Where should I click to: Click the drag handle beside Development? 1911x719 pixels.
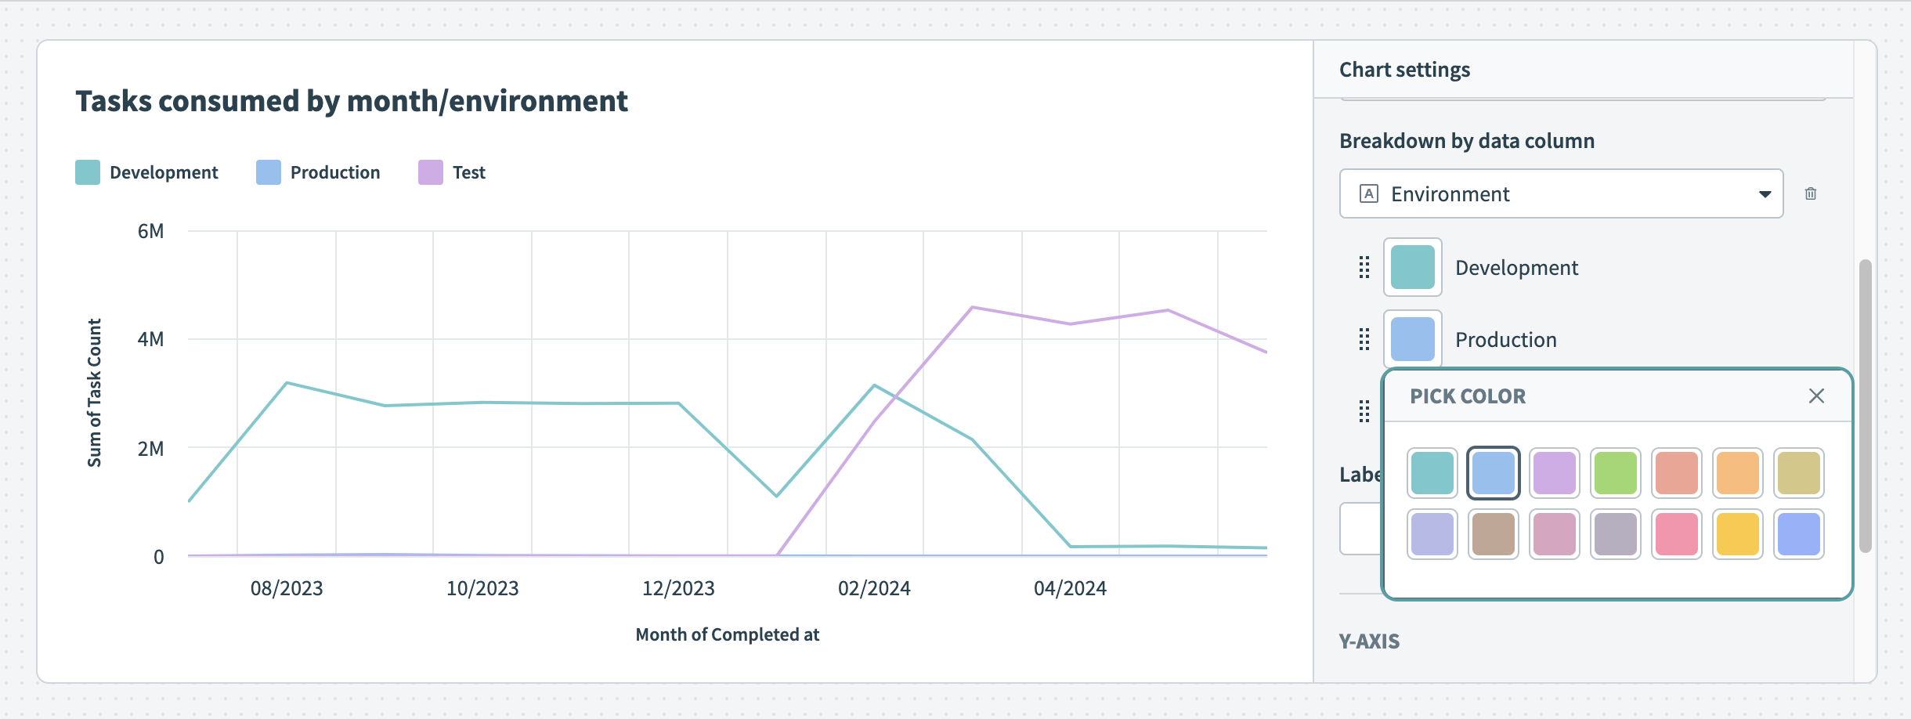click(x=1363, y=267)
